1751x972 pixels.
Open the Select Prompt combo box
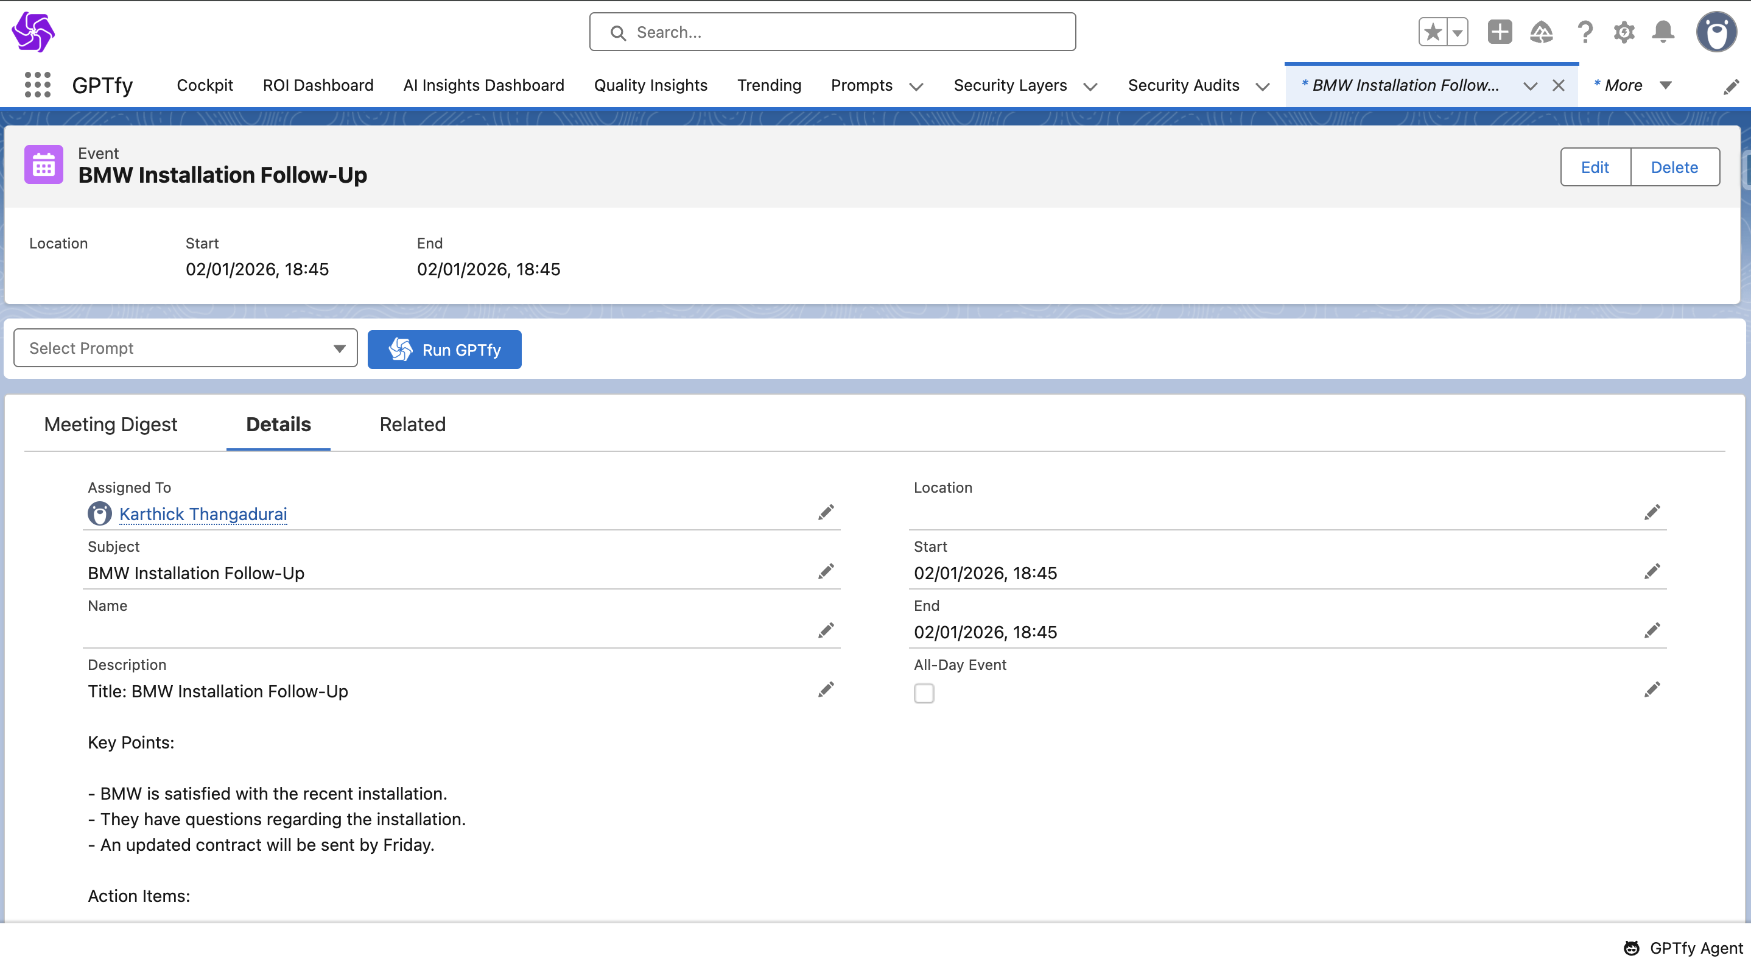coord(185,348)
